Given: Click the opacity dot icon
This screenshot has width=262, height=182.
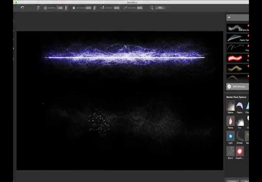Looking at the screenshot, I should [x=74, y=8].
